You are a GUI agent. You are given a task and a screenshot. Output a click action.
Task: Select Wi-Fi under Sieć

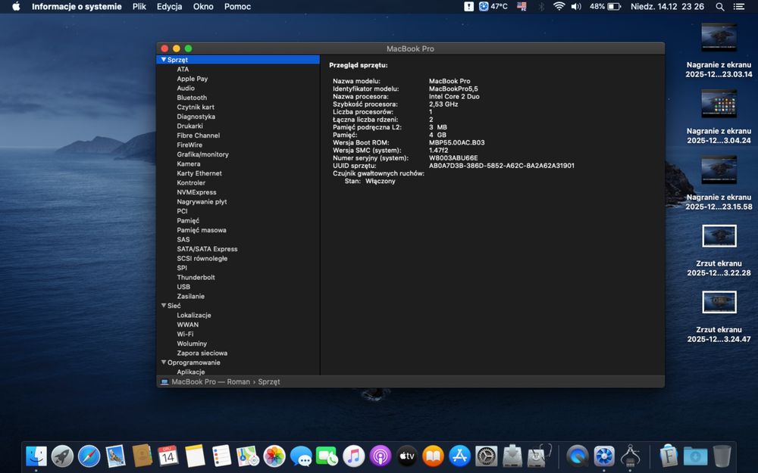(x=185, y=334)
